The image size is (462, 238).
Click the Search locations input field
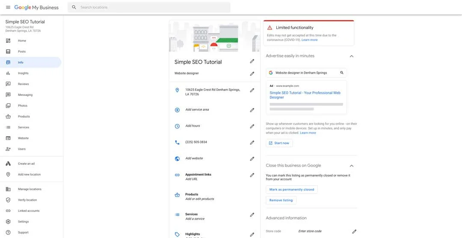tap(149, 7)
